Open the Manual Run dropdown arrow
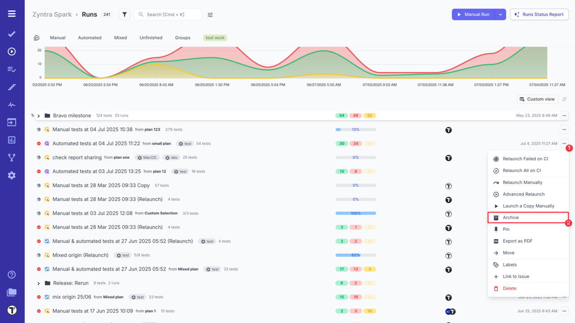The height and width of the screenshot is (323, 575). pyautogui.click(x=500, y=14)
